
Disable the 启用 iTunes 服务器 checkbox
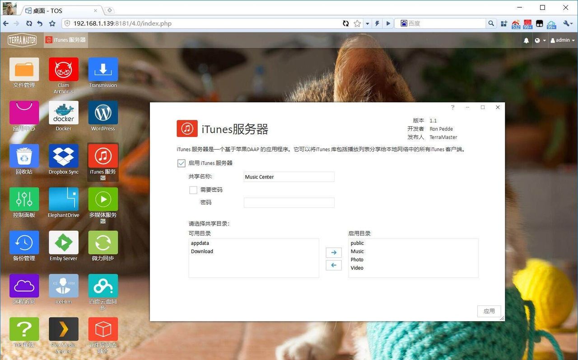[182, 163]
